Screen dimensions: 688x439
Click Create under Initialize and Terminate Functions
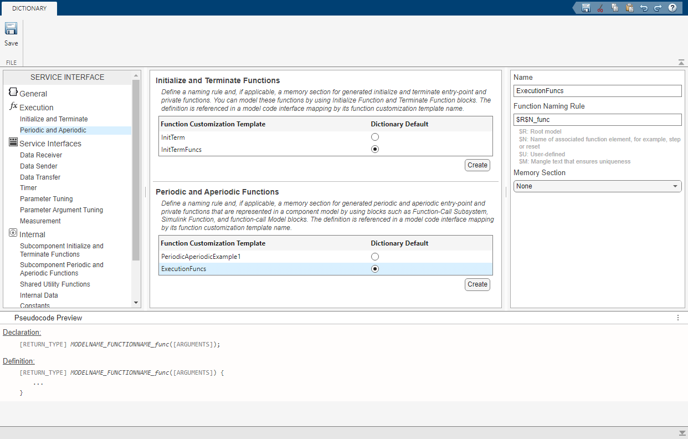pos(477,165)
